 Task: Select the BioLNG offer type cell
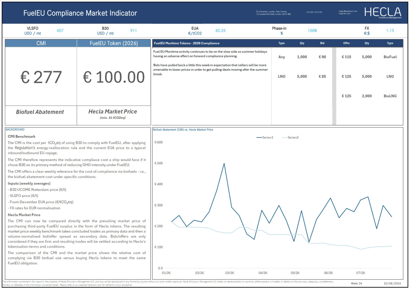pos(390,96)
